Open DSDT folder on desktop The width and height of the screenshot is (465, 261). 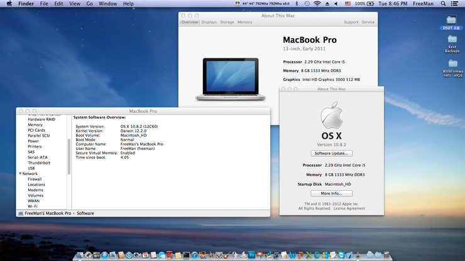tap(451, 23)
